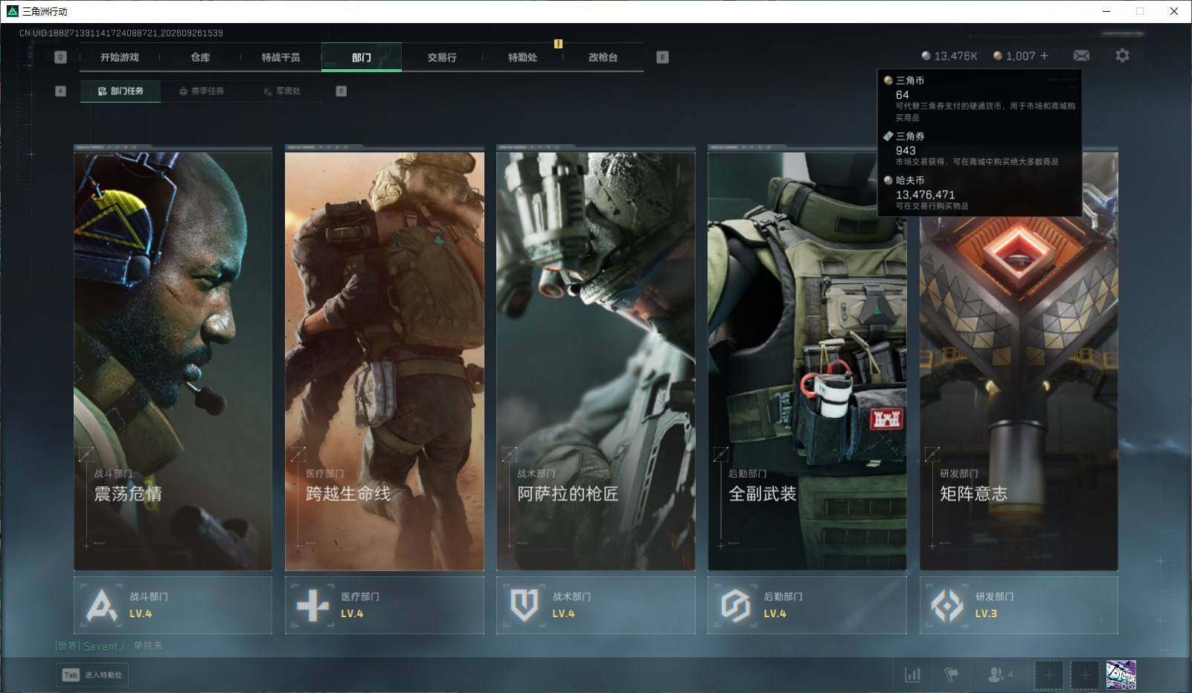Select the 部门 tab

(x=362, y=57)
